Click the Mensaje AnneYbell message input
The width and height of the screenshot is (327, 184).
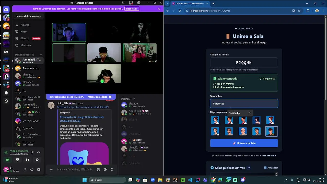pos(75,169)
